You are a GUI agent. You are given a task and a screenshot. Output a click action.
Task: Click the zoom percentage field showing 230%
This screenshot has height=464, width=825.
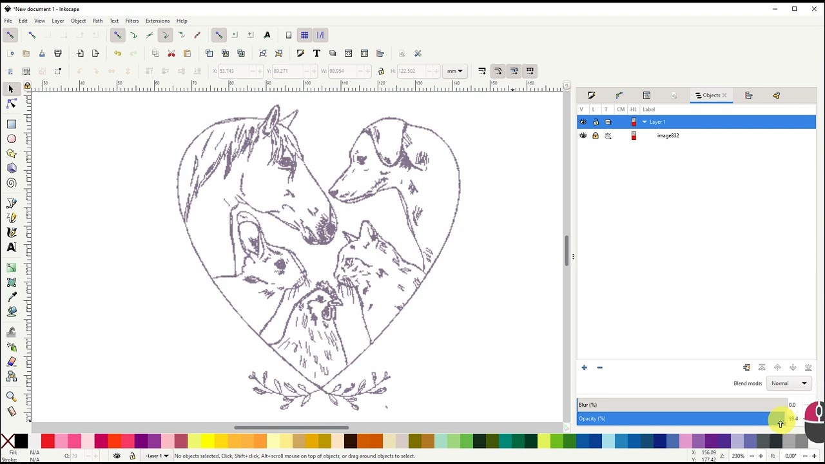pyautogui.click(x=738, y=456)
